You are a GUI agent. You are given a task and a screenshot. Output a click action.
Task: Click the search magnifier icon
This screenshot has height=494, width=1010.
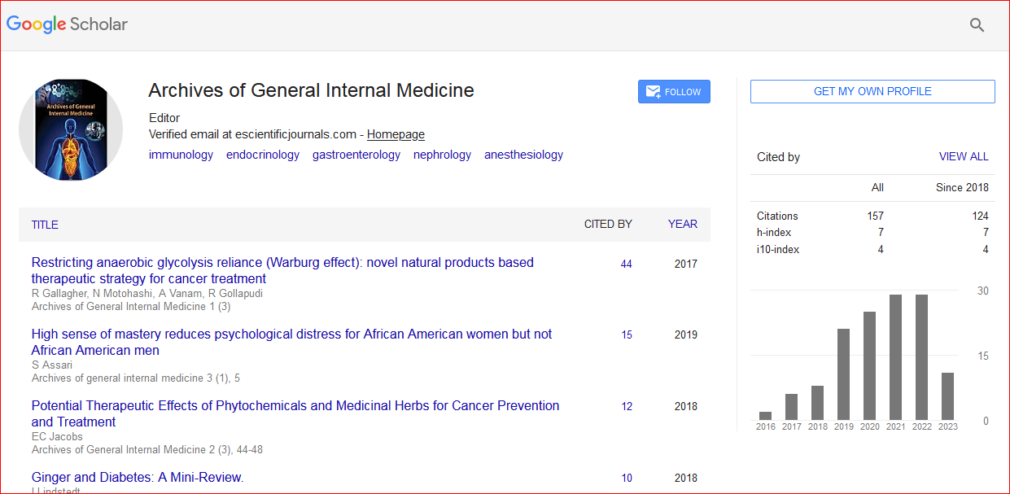977,25
